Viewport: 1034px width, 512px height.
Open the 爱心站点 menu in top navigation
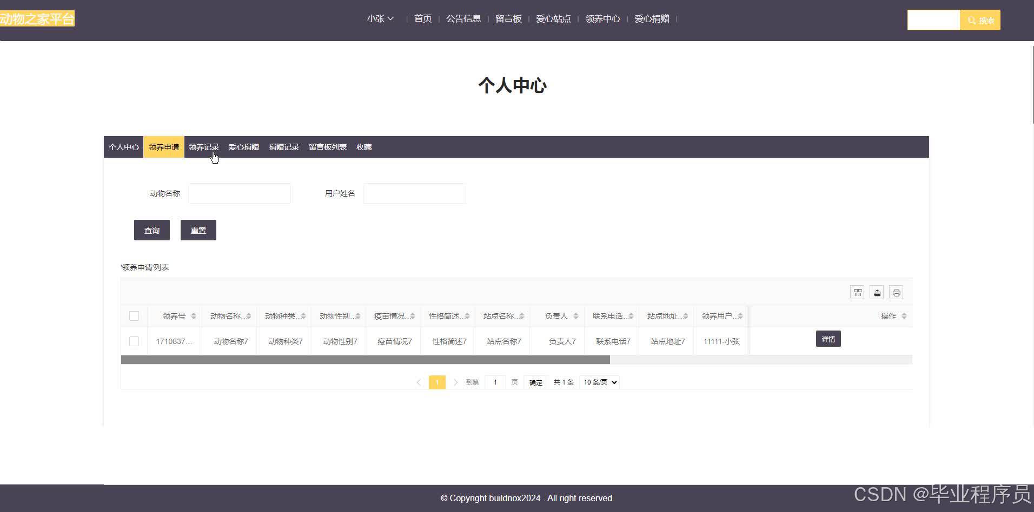pos(553,18)
